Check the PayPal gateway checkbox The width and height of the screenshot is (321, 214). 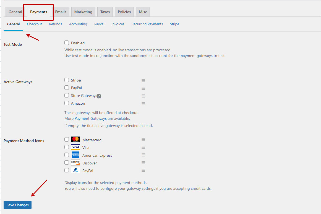[67, 88]
